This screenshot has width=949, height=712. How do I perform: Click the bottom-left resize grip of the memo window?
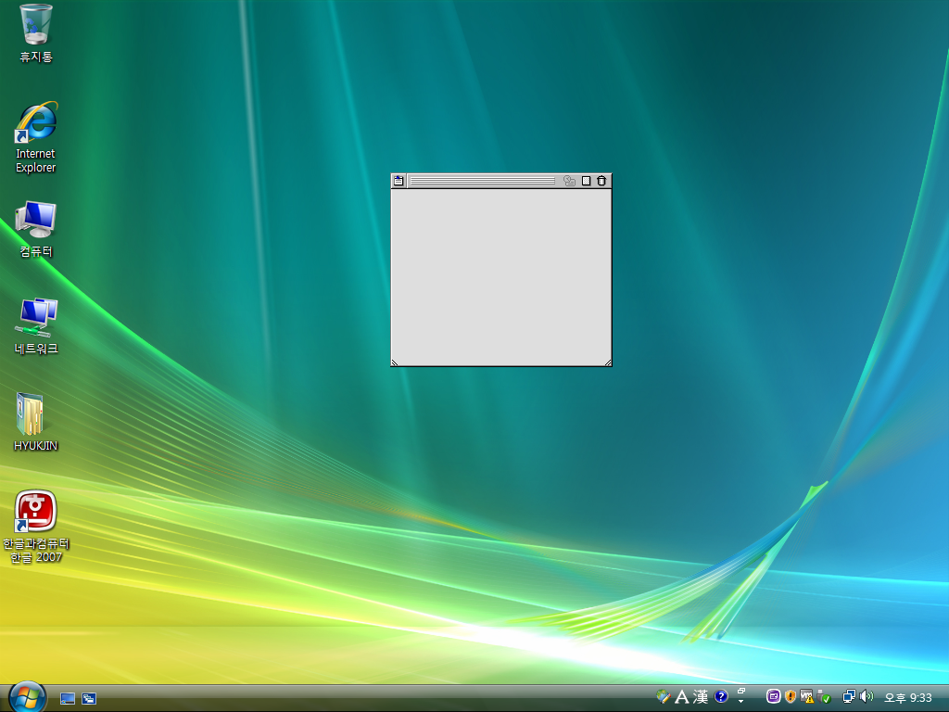pyautogui.click(x=395, y=362)
